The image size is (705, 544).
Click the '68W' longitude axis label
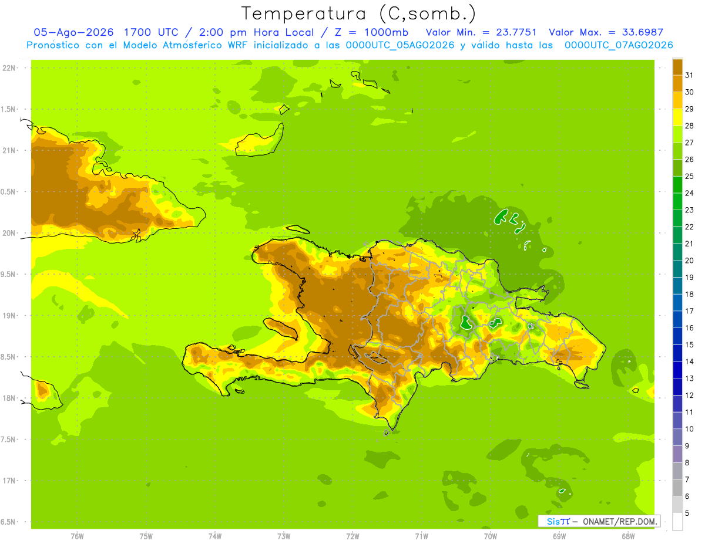click(x=628, y=536)
